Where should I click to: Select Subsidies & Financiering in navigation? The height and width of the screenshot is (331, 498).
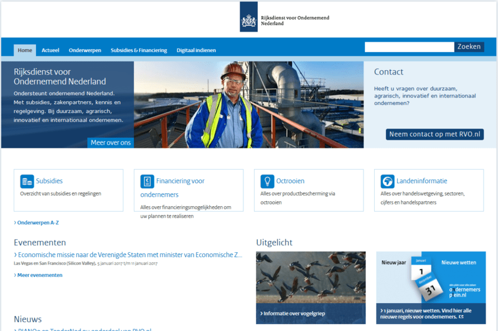139,50
